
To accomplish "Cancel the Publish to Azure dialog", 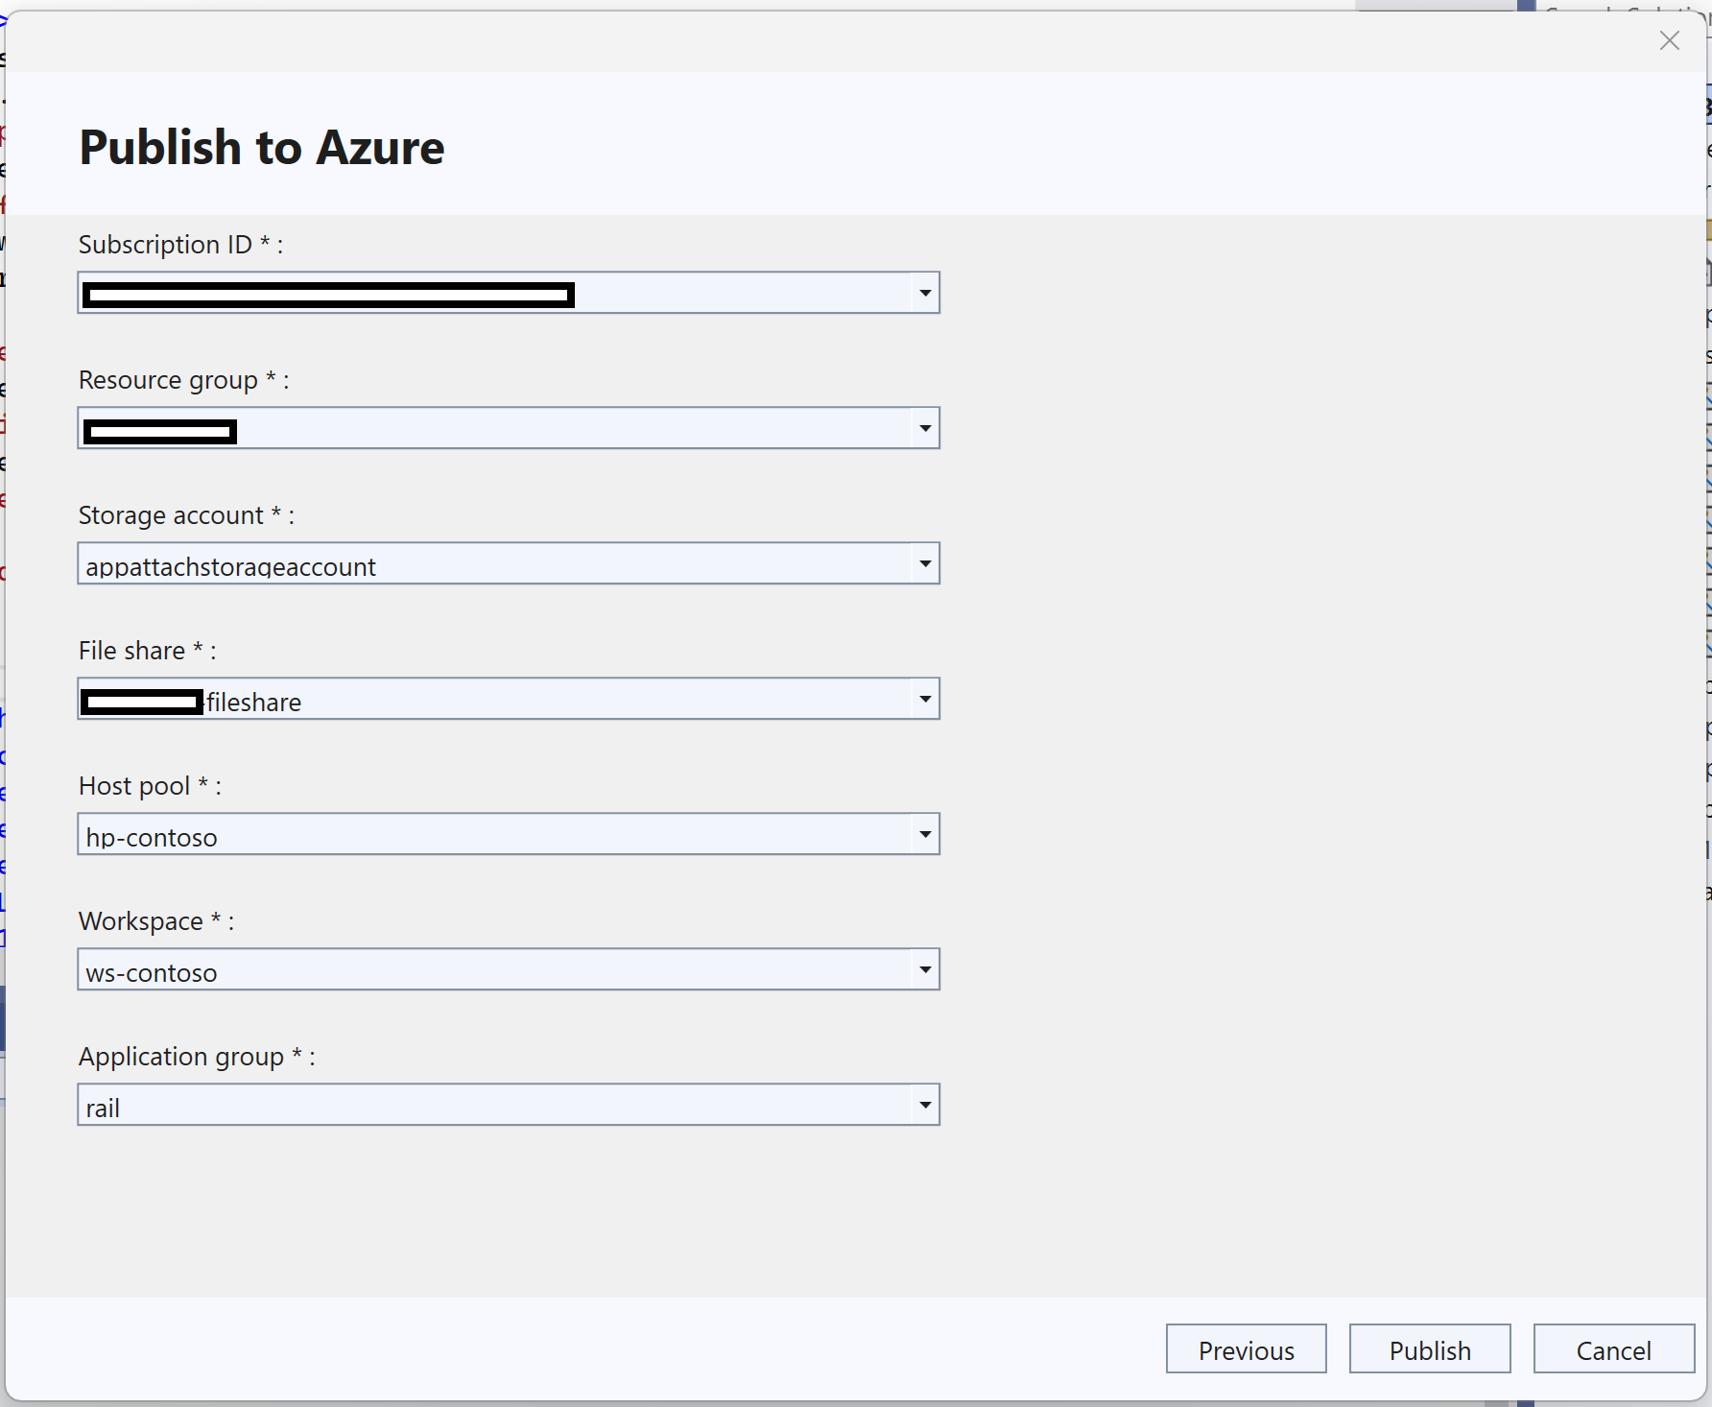I will tap(1613, 1349).
